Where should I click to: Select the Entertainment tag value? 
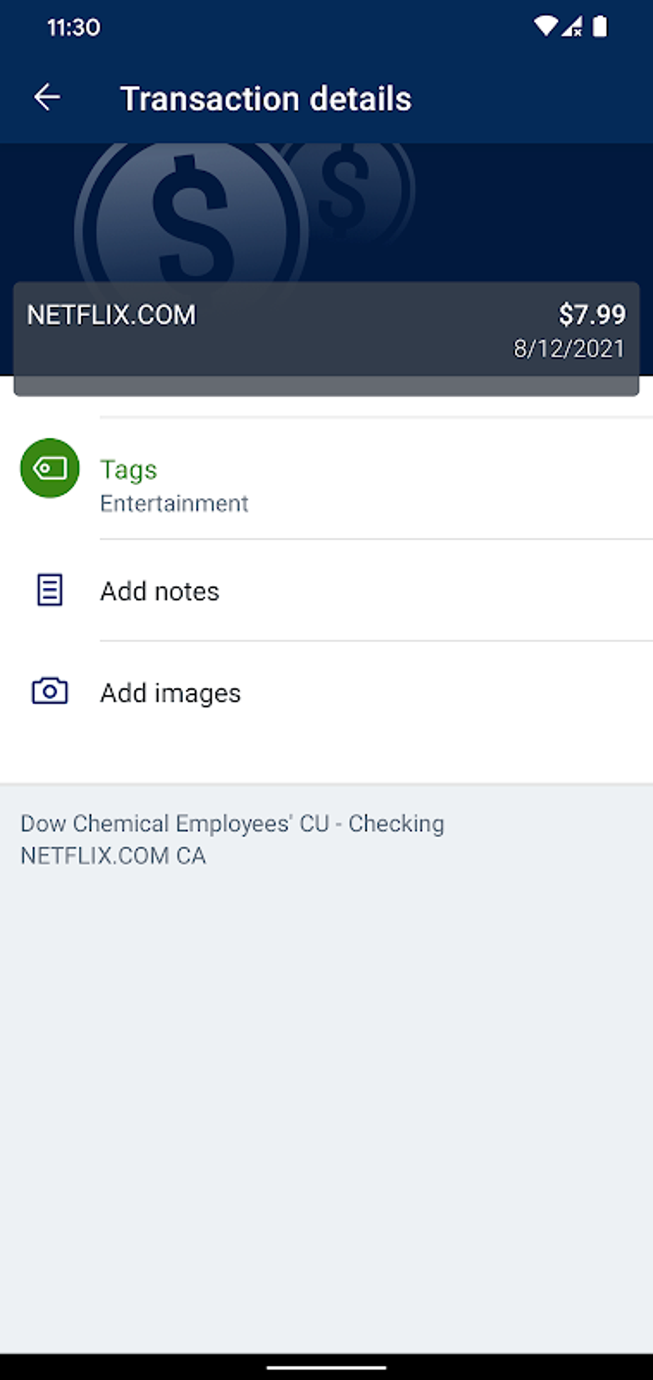pyautogui.click(x=174, y=504)
